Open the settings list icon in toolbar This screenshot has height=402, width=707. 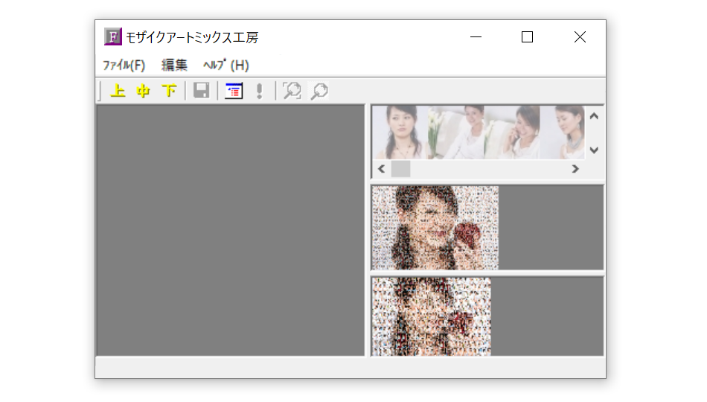coord(234,91)
